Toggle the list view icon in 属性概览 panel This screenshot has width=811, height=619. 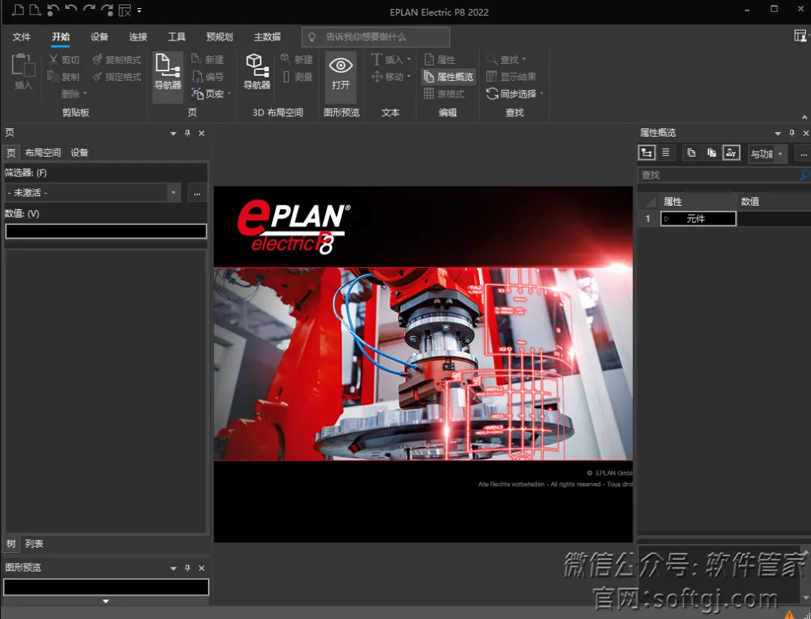coord(664,152)
